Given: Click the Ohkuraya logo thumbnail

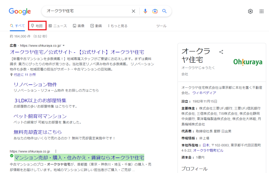Looking at the screenshot, I should 248,62.
